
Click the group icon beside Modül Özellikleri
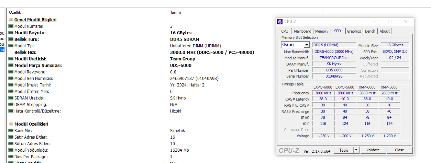(11, 124)
